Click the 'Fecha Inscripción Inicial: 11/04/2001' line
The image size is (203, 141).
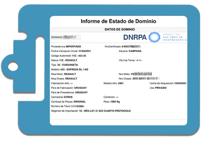click(x=71, y=51)
